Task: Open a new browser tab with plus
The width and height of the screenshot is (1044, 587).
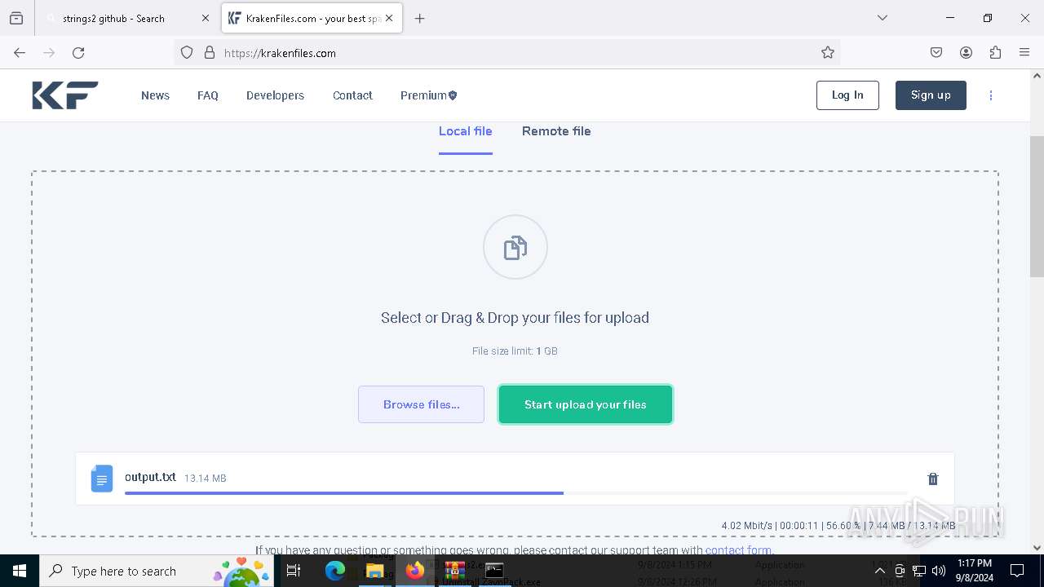Action: click(x=419, y=18)
